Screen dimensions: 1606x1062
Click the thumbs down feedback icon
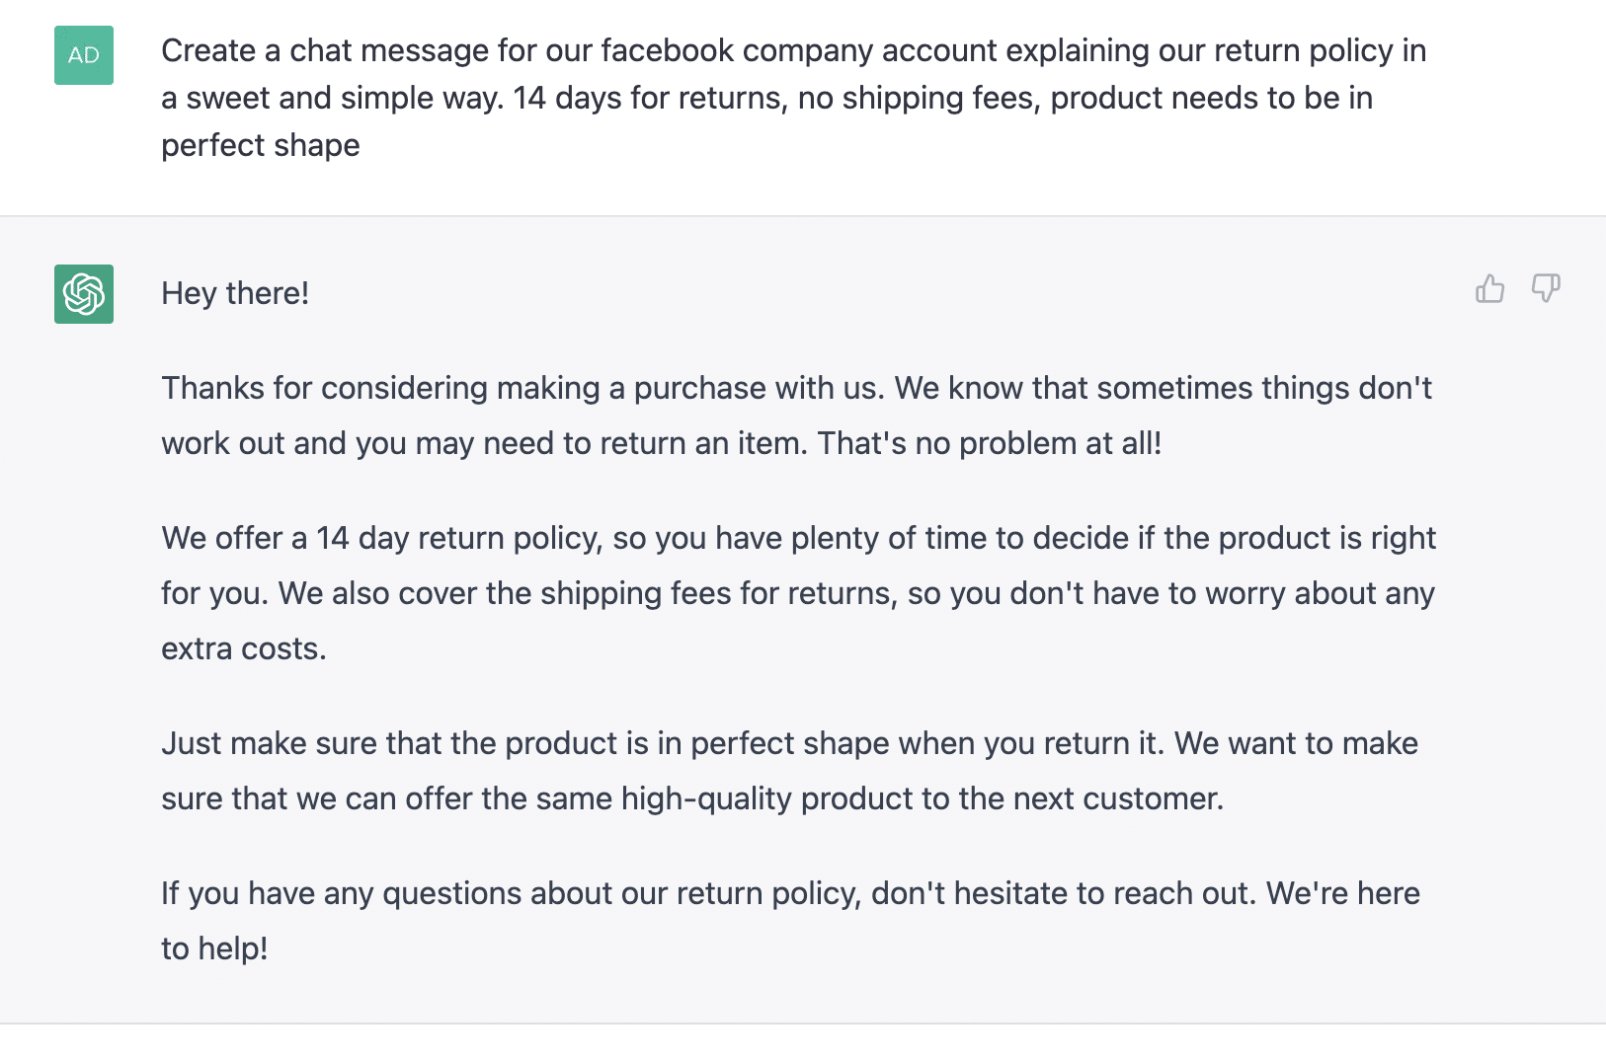coord(1545,288)
